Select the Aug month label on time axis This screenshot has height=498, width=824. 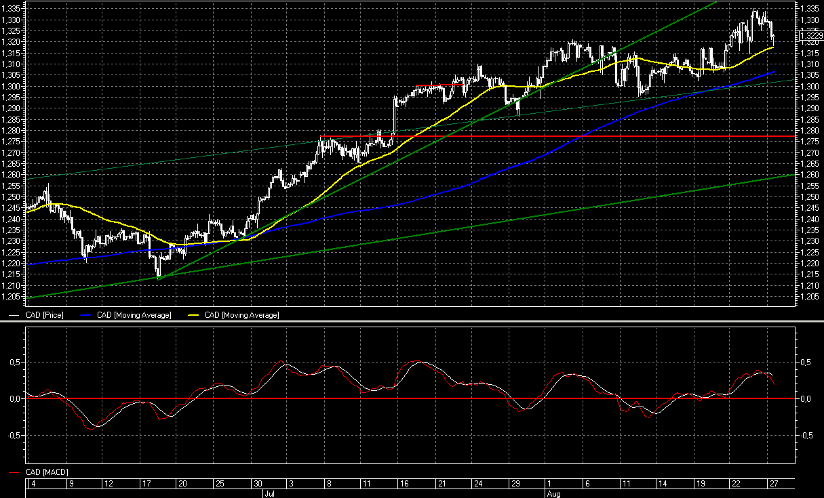(554, 494)
